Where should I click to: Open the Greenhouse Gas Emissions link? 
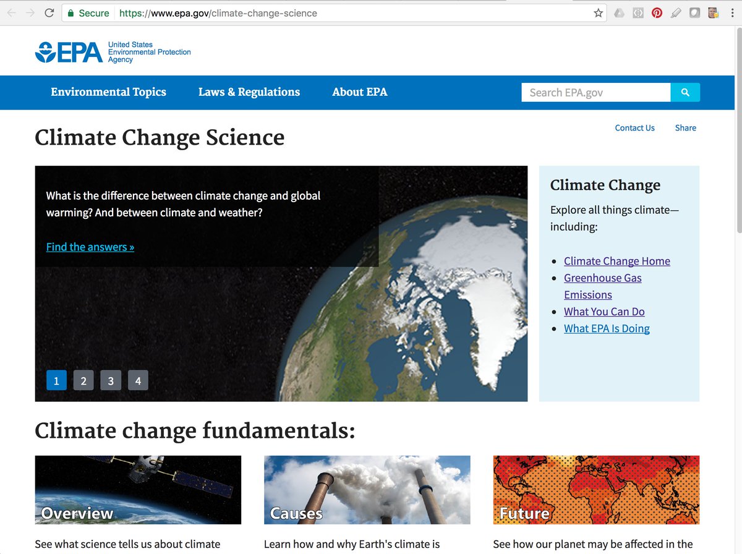[x=603, y=286]
